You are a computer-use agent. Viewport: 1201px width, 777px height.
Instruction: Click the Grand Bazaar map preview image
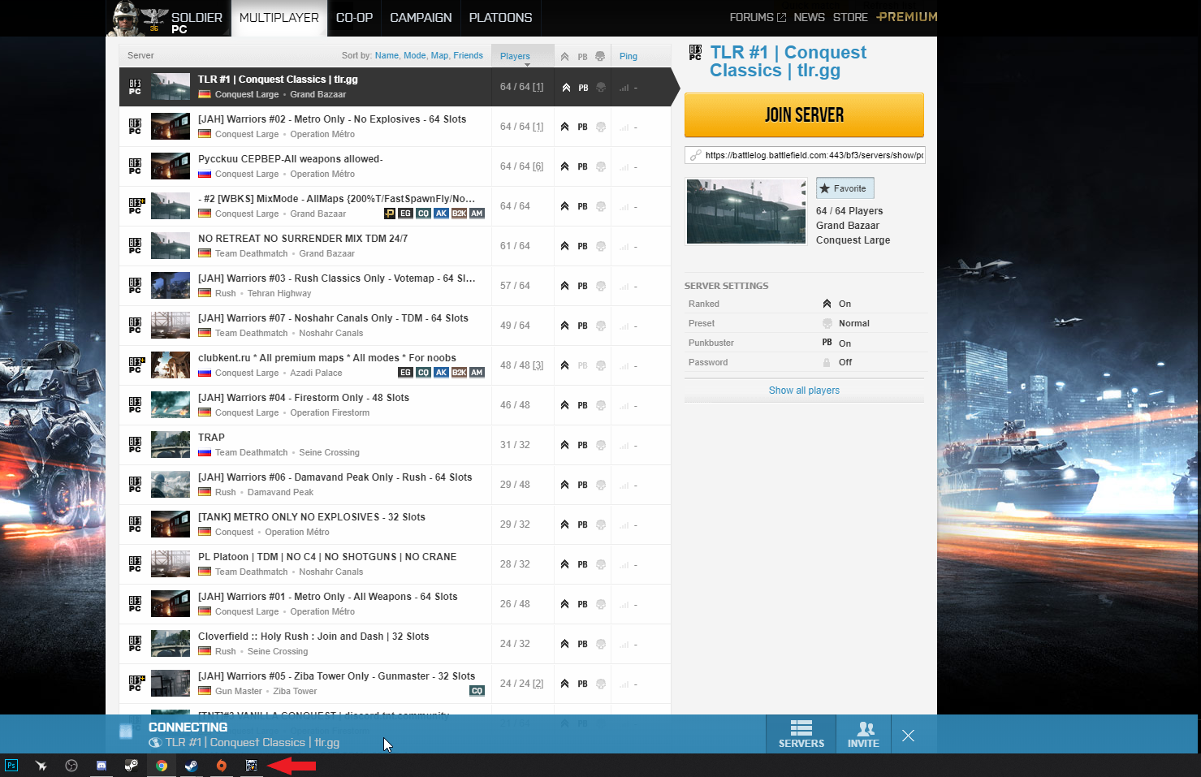click(746, 211)
